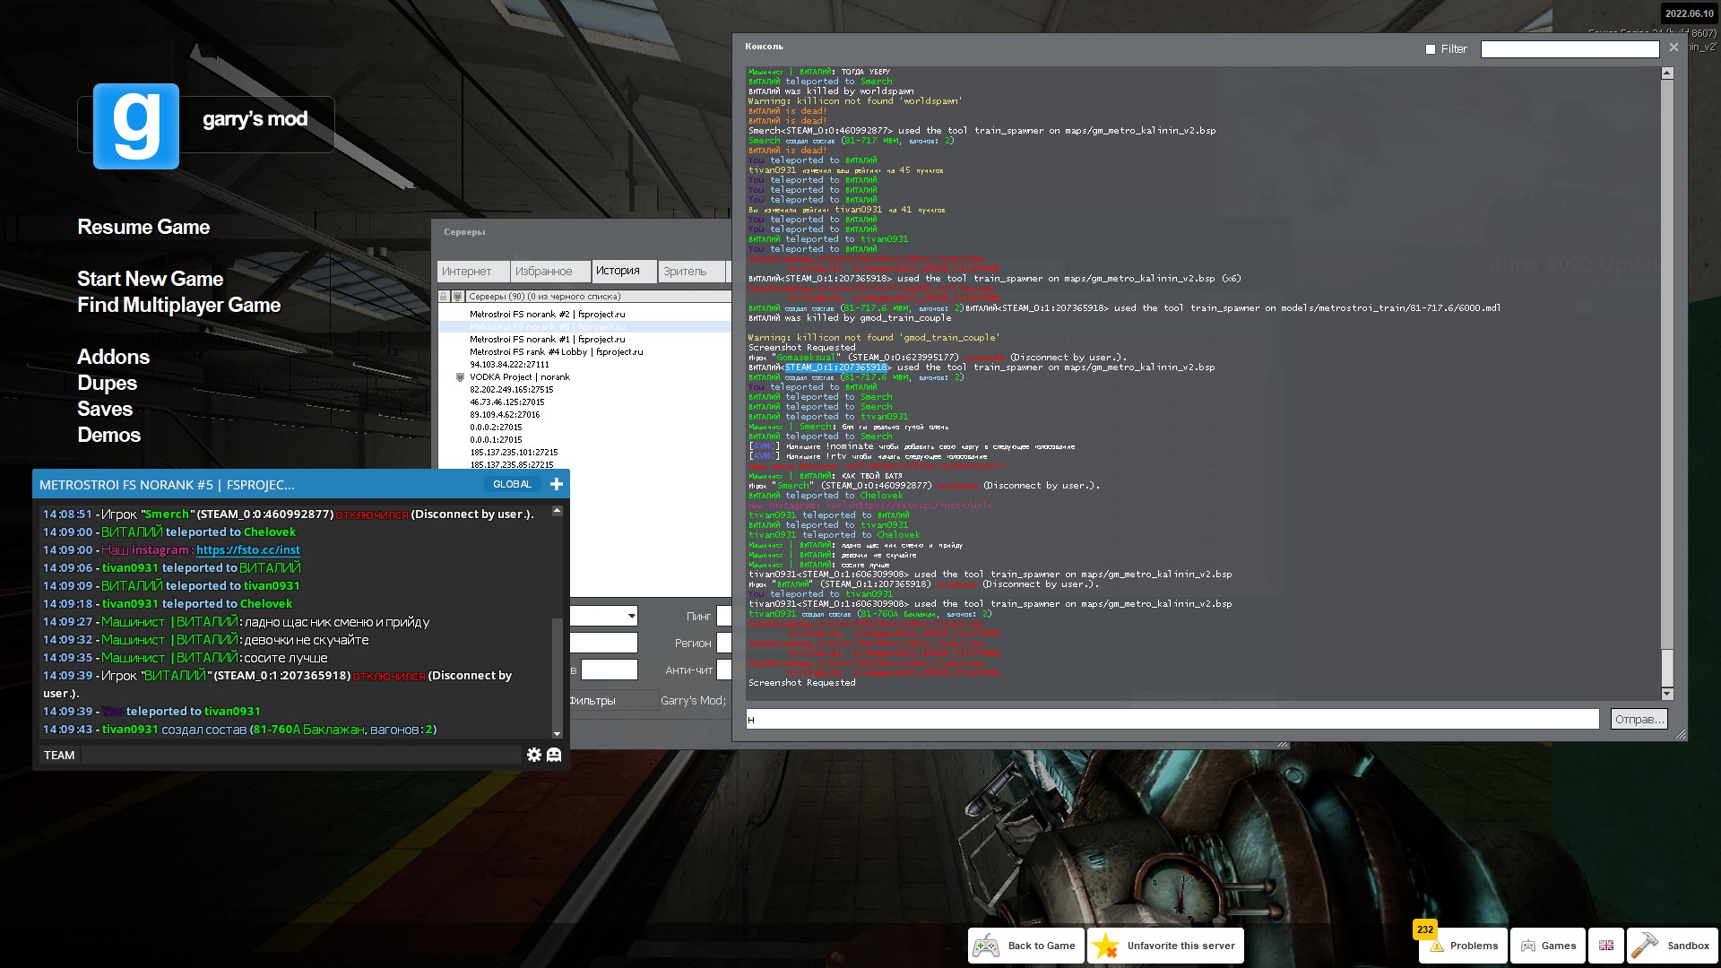Open the Sandbox gamemode selector

coord(1672,946)
